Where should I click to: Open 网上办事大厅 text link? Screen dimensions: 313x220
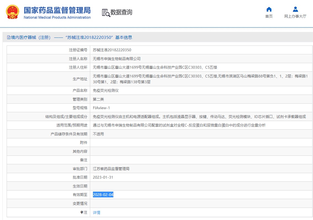click(x=295, y=16)
